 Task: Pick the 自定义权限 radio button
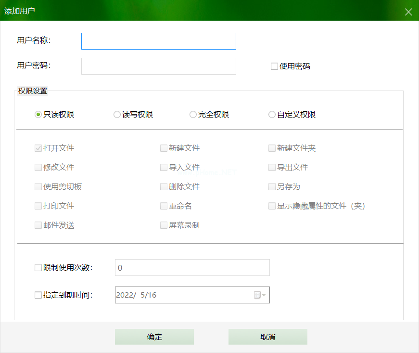pos(272,115)
